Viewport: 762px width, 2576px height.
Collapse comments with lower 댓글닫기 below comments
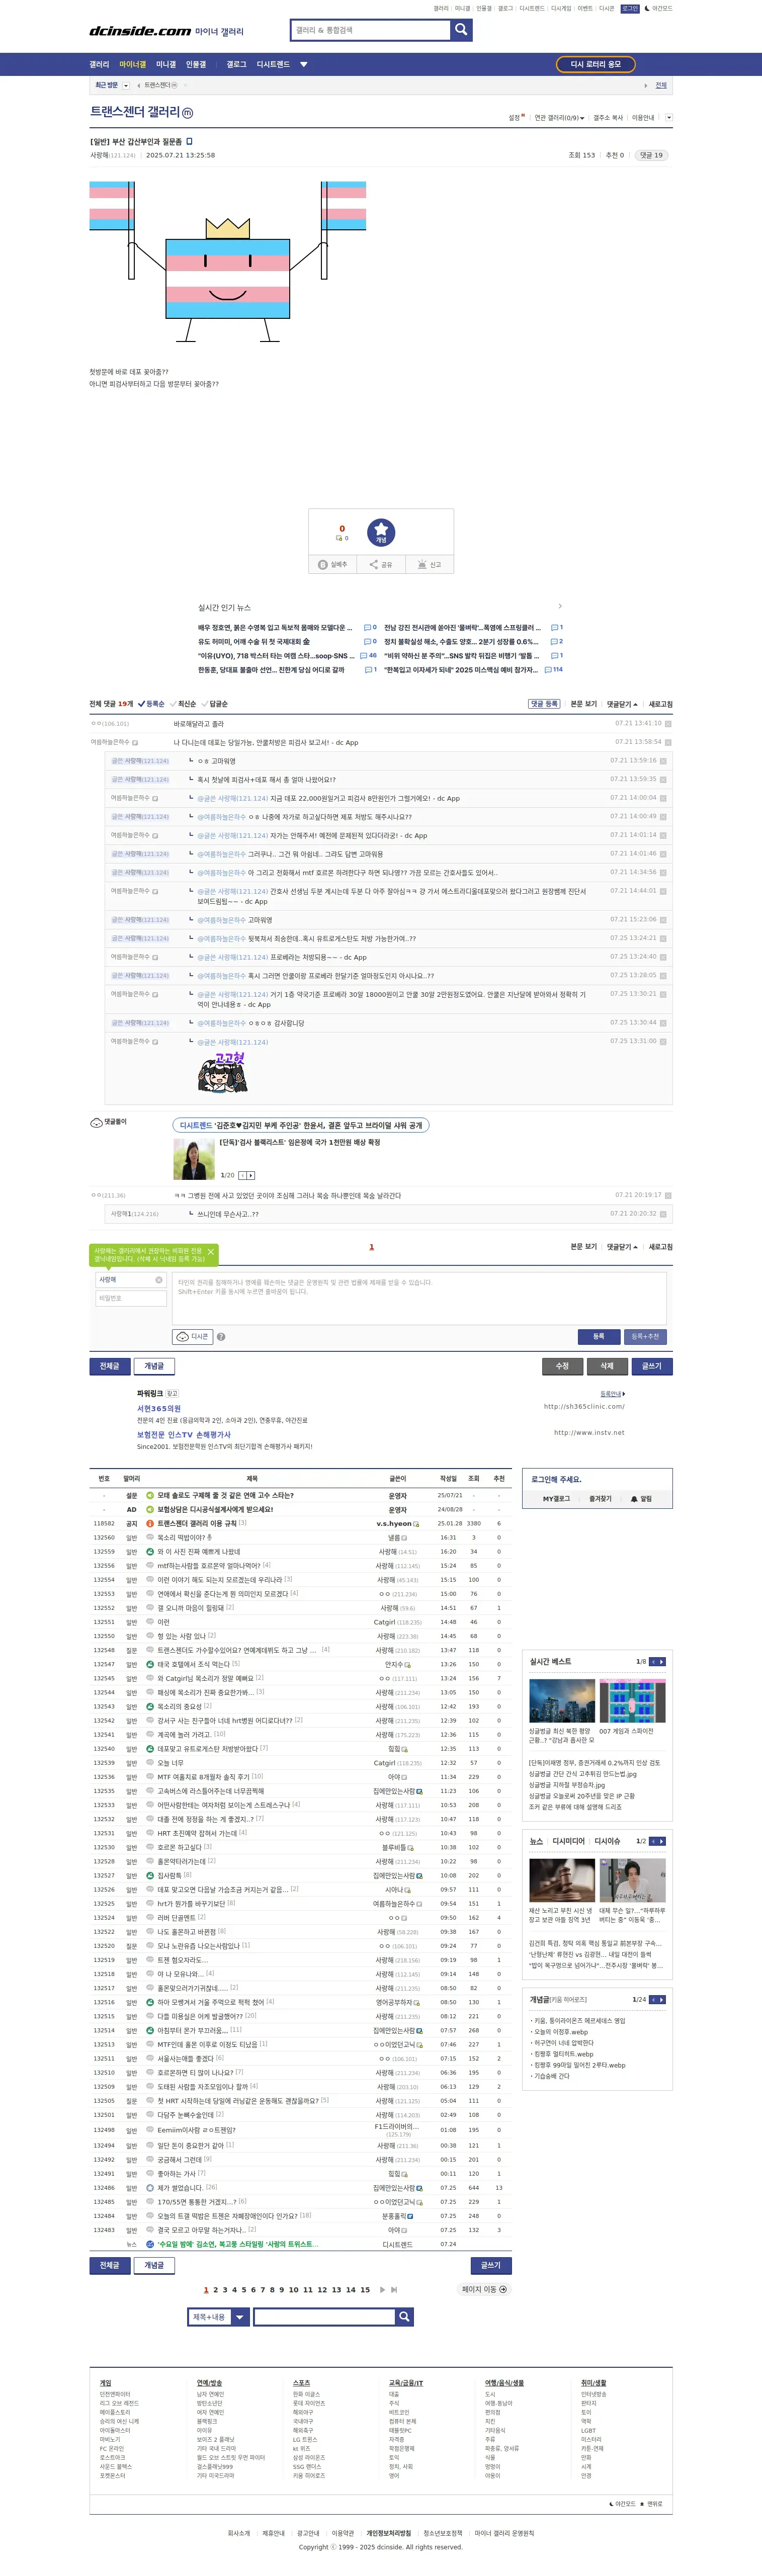pyautogui.click(x=622, y=1246)
